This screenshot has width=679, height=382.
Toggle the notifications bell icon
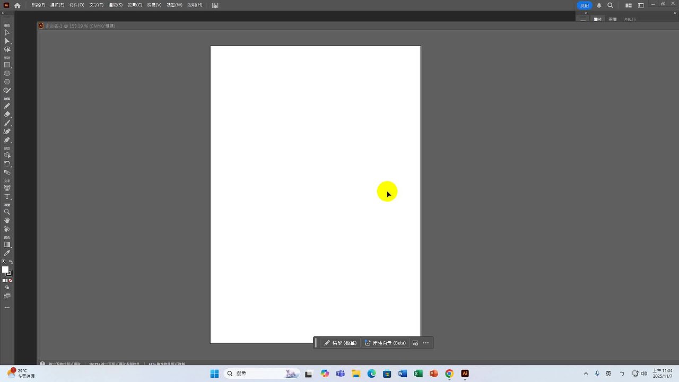pos(599,5)
